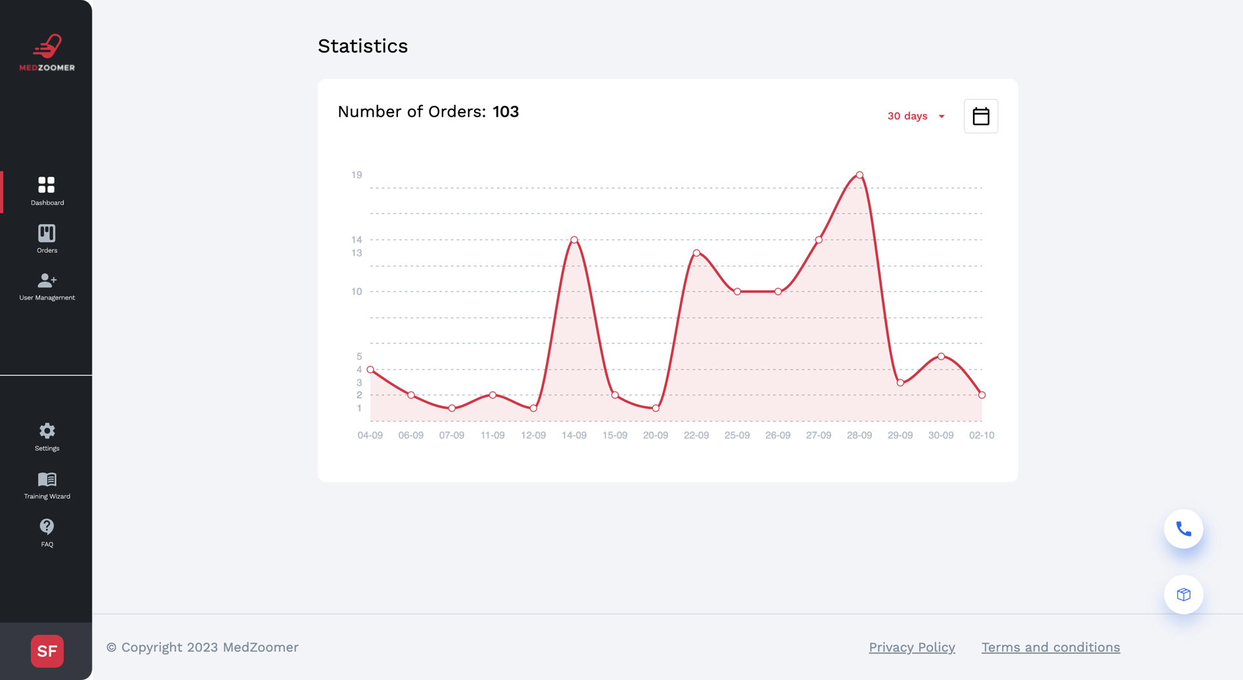Select the 14-09 data point on chart
This screenshot has height=680, width=1243.
[x=574, y=240]
